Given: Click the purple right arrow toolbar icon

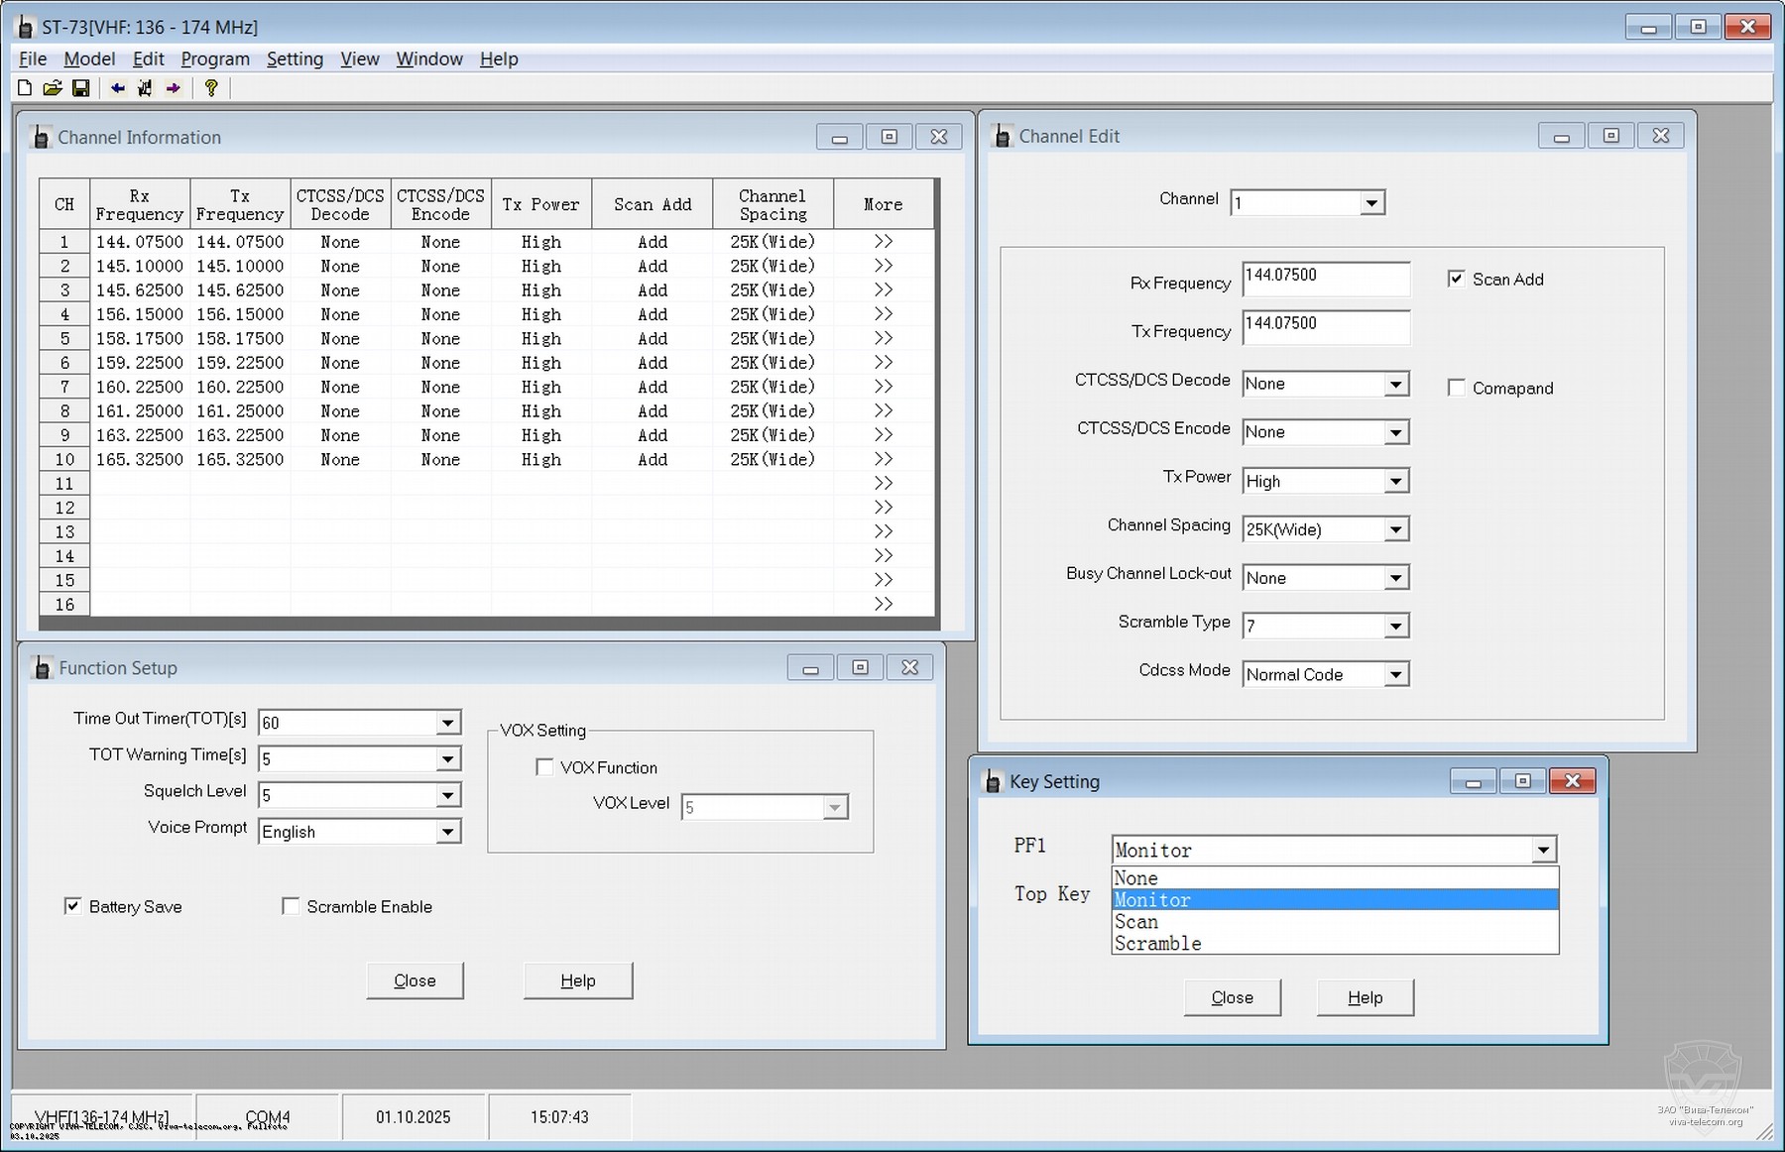Looking at the screenshot, I should [x=174, y=88].
